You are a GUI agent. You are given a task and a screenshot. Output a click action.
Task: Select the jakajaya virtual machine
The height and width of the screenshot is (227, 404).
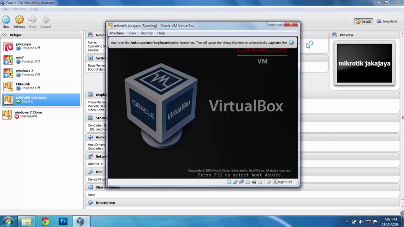pyautogui.click(x=41, y=46)
